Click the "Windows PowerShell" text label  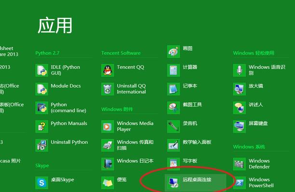261,182
